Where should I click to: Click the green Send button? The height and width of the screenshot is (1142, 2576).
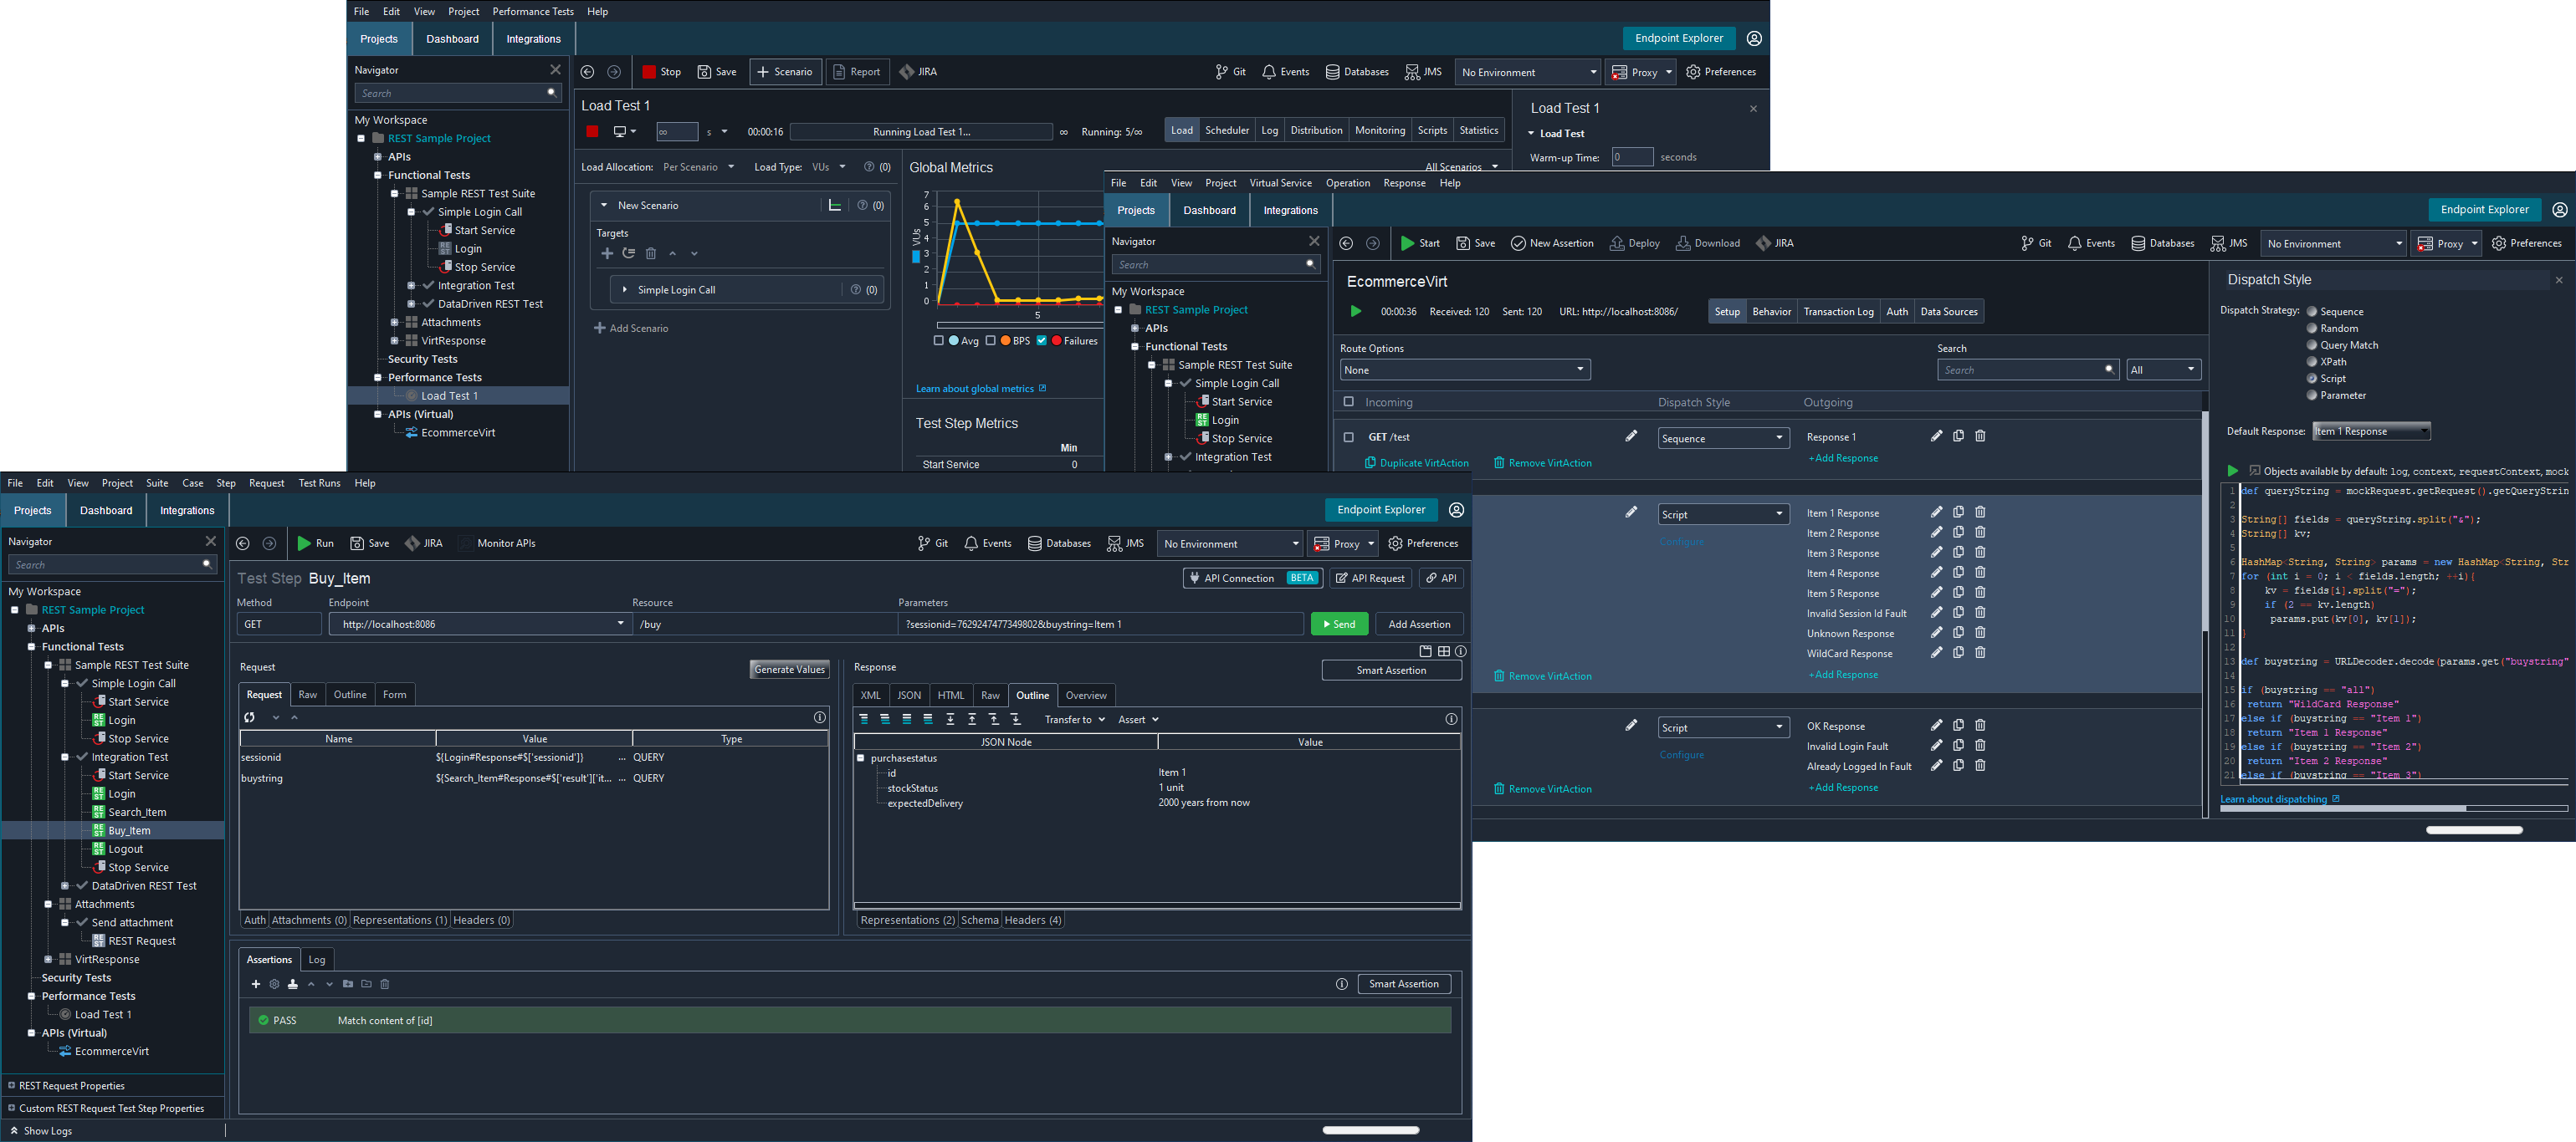click(x=1339, y=625)
